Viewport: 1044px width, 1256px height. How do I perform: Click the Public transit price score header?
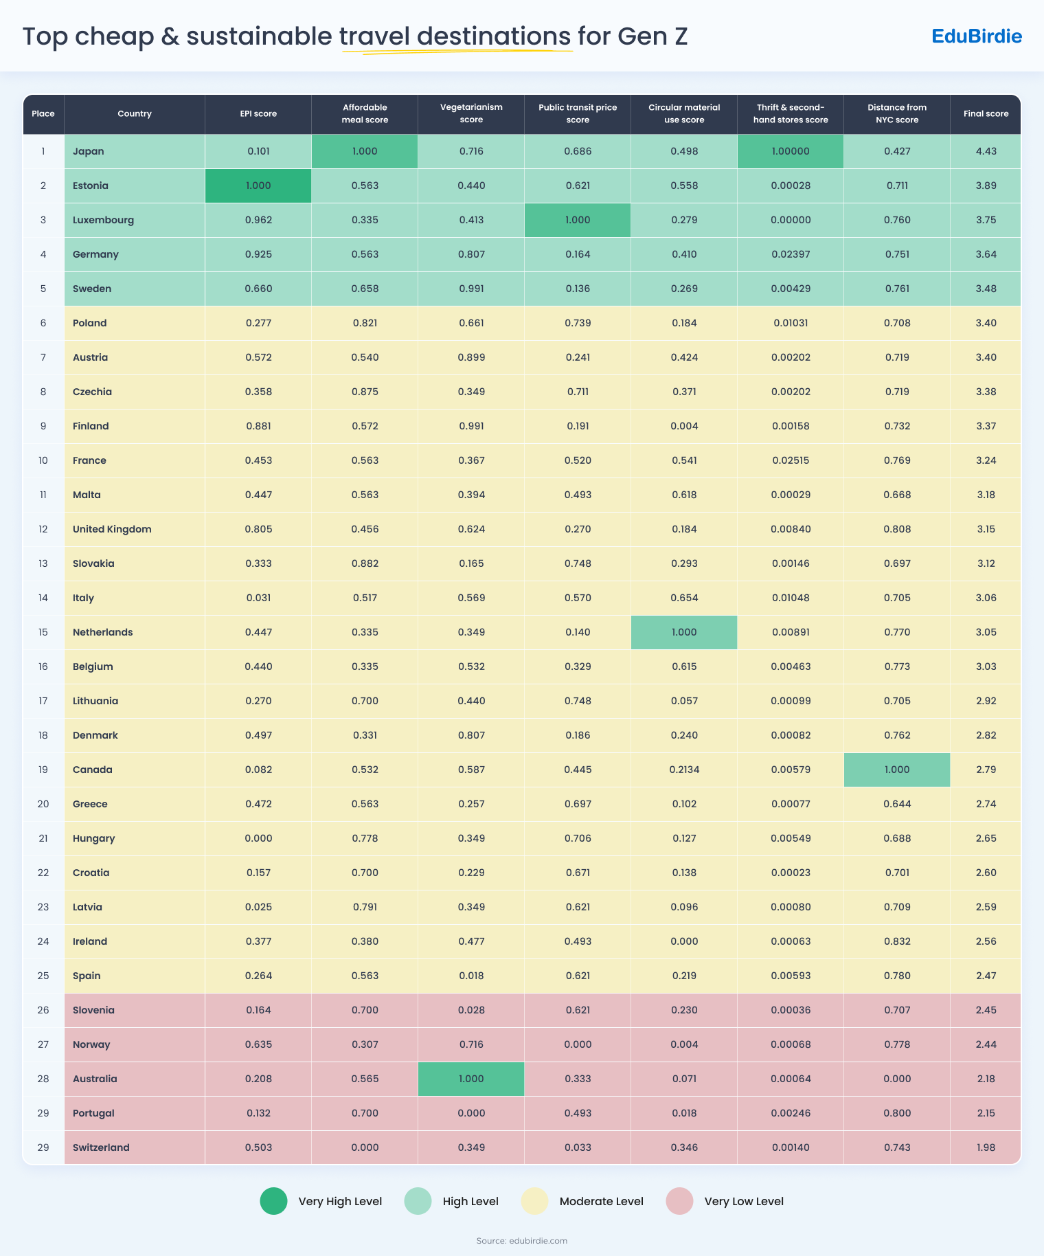(x=578, y=113)
